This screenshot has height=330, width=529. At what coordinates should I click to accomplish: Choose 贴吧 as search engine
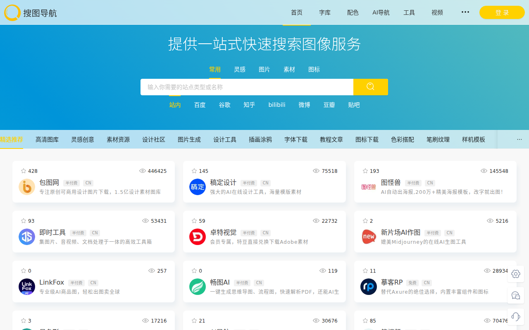click(354, 105)
